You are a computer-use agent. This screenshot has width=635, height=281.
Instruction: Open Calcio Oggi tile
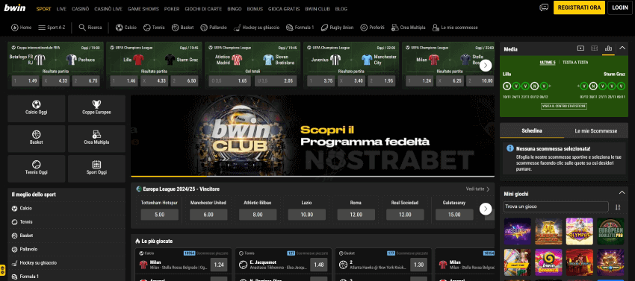[37, 108]
